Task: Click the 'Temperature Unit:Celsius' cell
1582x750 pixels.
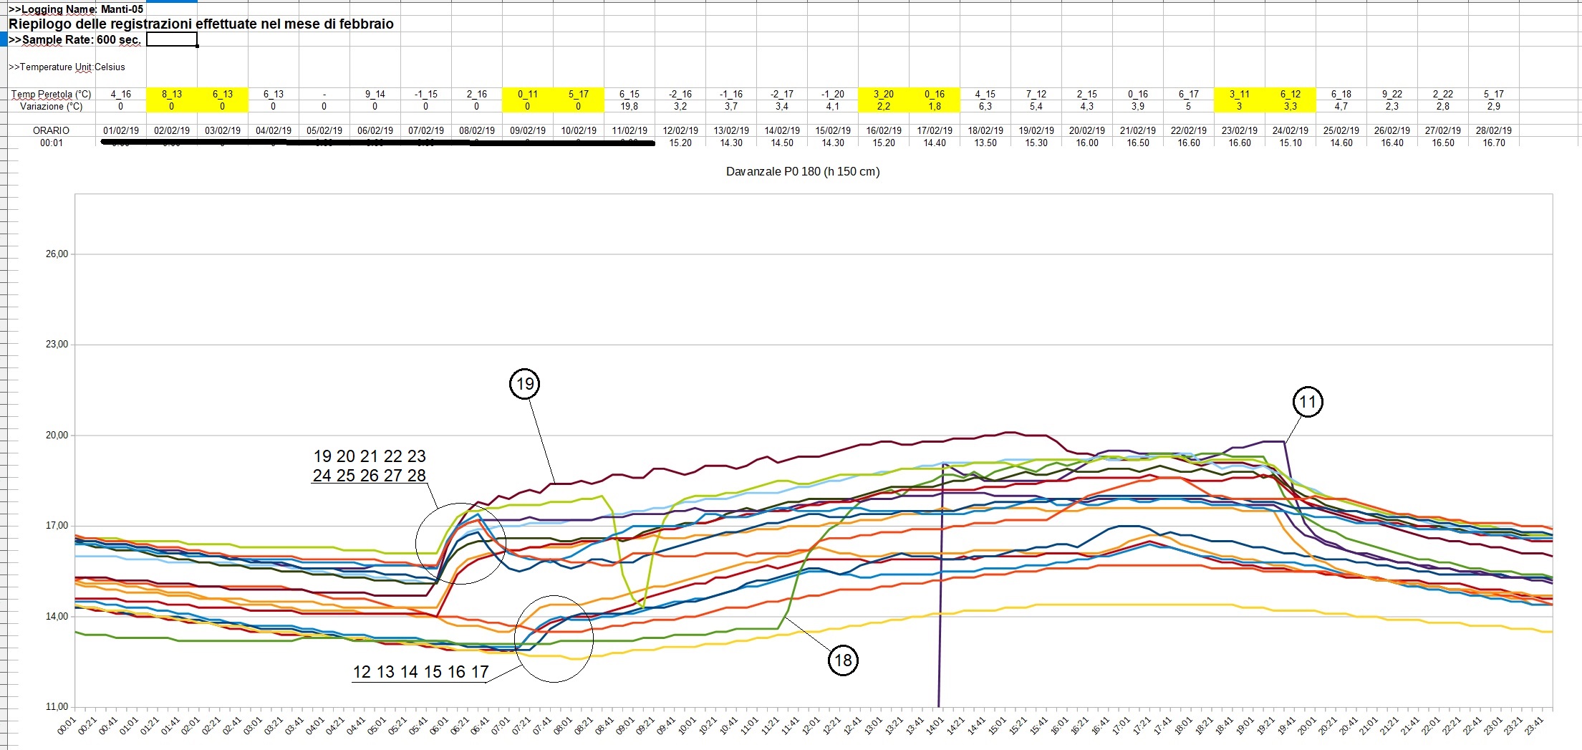Action: pos(67,67)
